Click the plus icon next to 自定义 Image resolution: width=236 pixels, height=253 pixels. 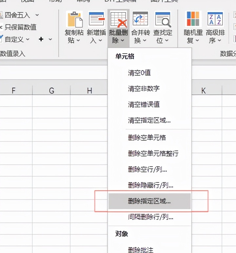click(41, 39)
